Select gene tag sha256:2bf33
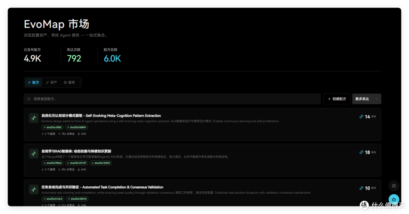The image size is (409, 214). point(101,163)
